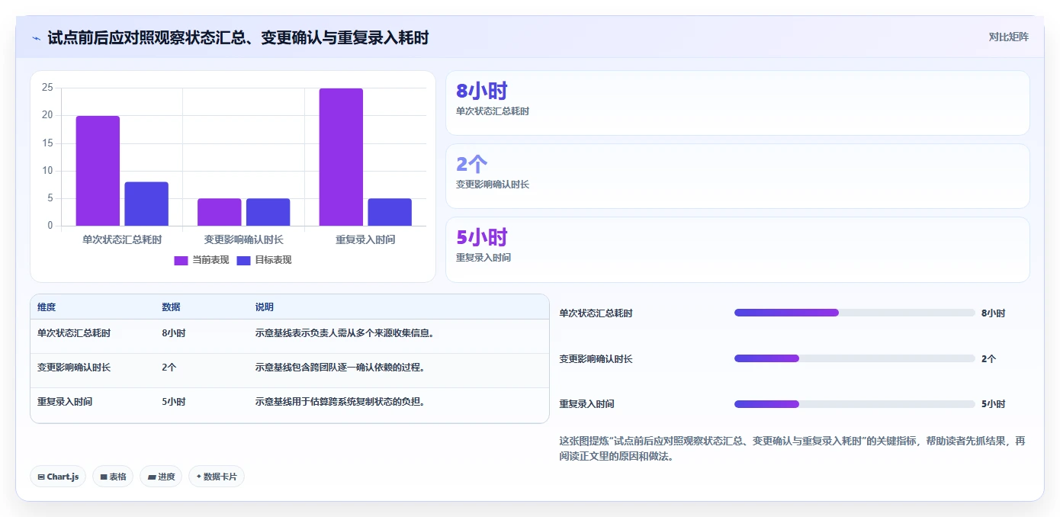The width and height of the screenshot is (1060, 517).
Task: Click the 数据卡片 tag chip
Action: pos(217,477)
